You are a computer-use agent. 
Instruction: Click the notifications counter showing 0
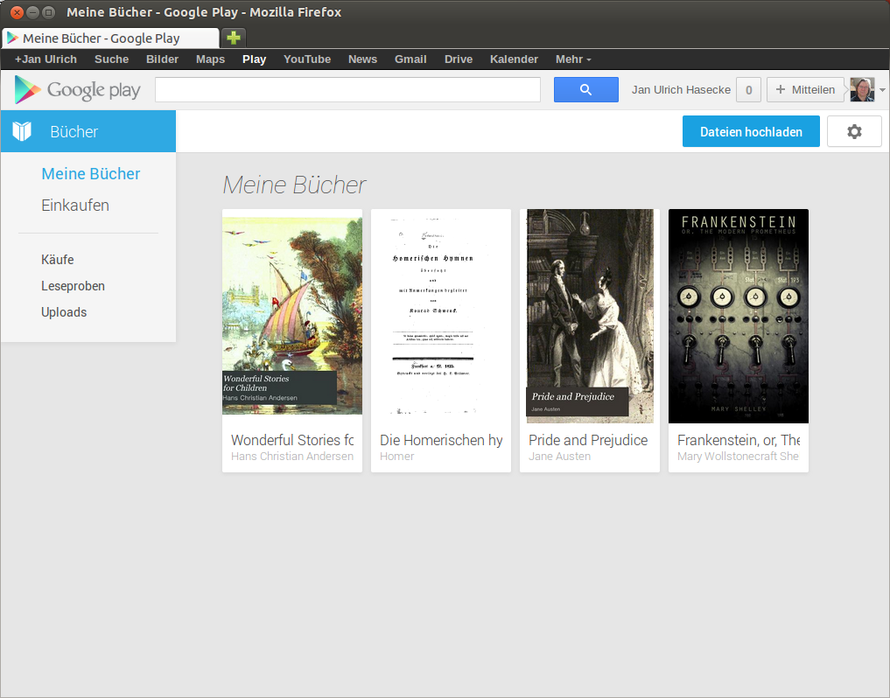tap(748, 90)
